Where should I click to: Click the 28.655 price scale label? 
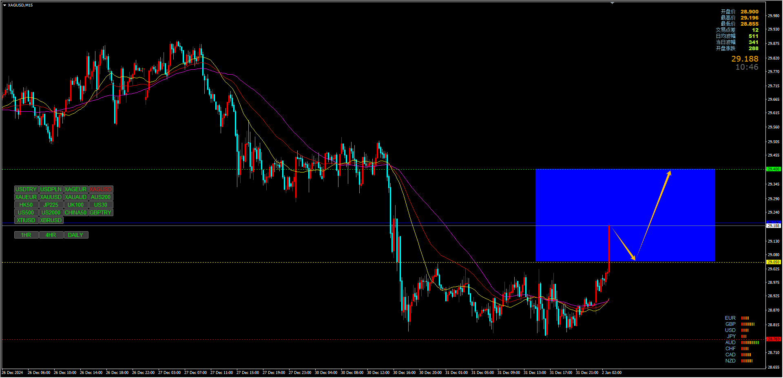[774, 367]
